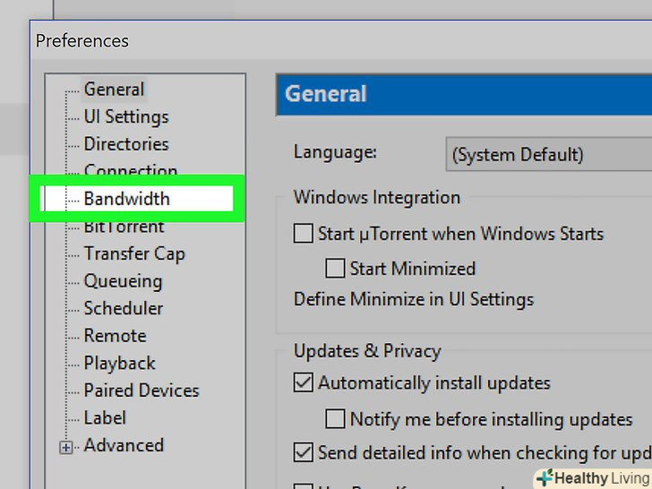The height and width of the screenshot is (489, 652).
Task: Open Paired Devices settings
Action: click(x=142, y=390)
